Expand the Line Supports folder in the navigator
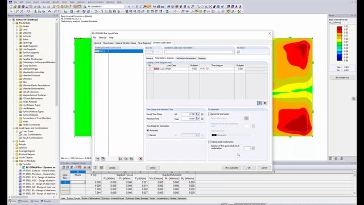Viewport: 364px width, 205px height. pyautogui.click(x=17, y=50)
